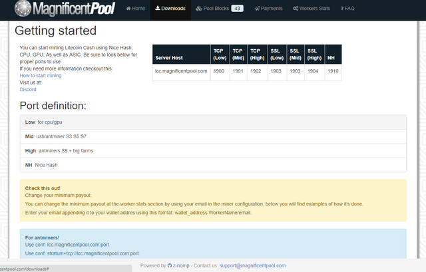Click the TCP (Low) column header
This screenshot has height=272, width=426.
(x=220, y=55)
